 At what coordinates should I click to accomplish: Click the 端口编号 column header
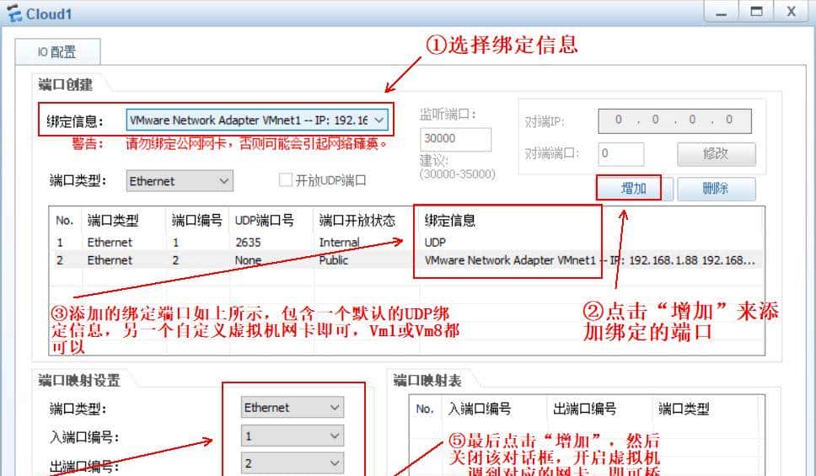[197, 221]
